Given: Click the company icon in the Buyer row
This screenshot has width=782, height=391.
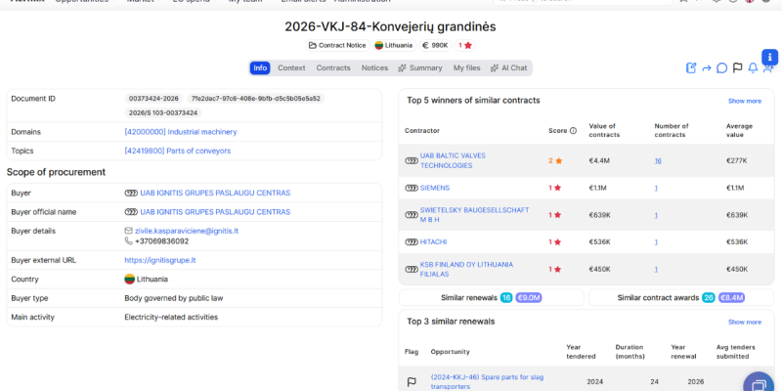Looking at the screenshot, I should (131, 193).
